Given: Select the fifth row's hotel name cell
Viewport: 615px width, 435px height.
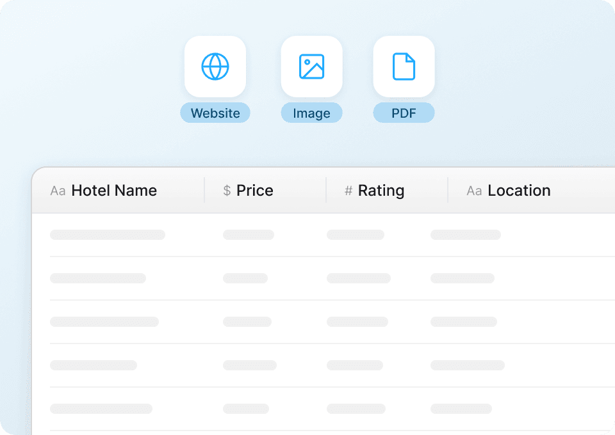Looking at the screenshot, I should click(x=101, y=409).
